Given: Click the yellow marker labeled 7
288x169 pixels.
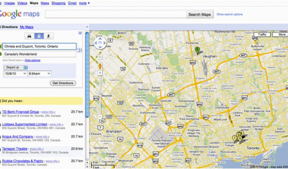Looking at the screenshot, I should (234, 139).
